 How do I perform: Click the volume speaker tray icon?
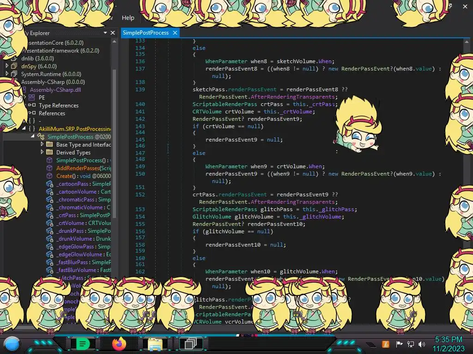click(422, 344)
